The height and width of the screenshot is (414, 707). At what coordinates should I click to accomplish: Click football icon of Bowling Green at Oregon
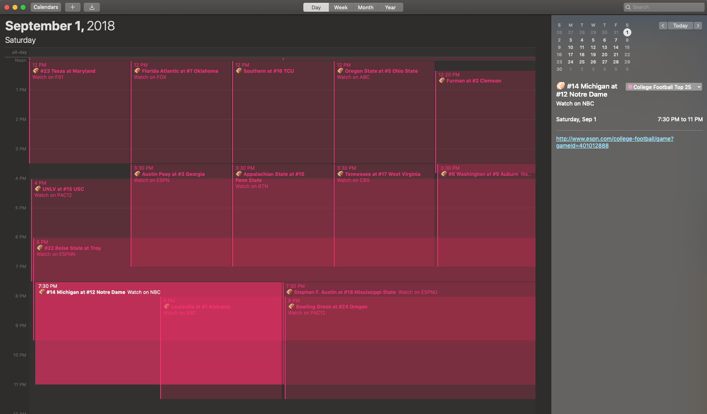pos(292,306)
